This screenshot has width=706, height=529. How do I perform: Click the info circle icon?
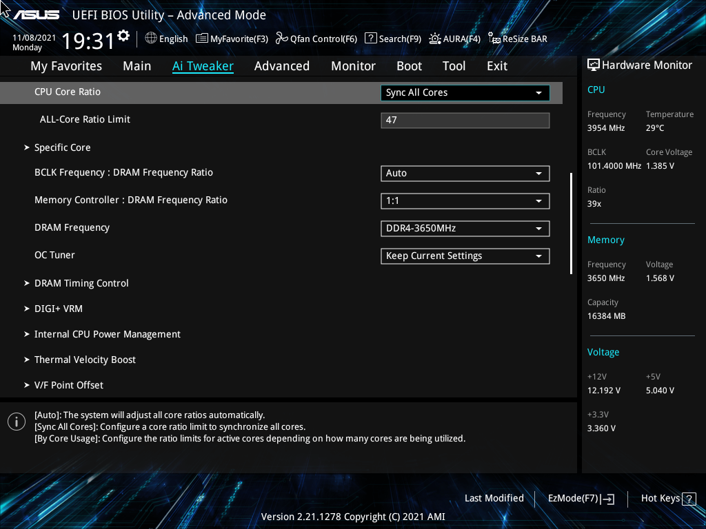(17, 422)
